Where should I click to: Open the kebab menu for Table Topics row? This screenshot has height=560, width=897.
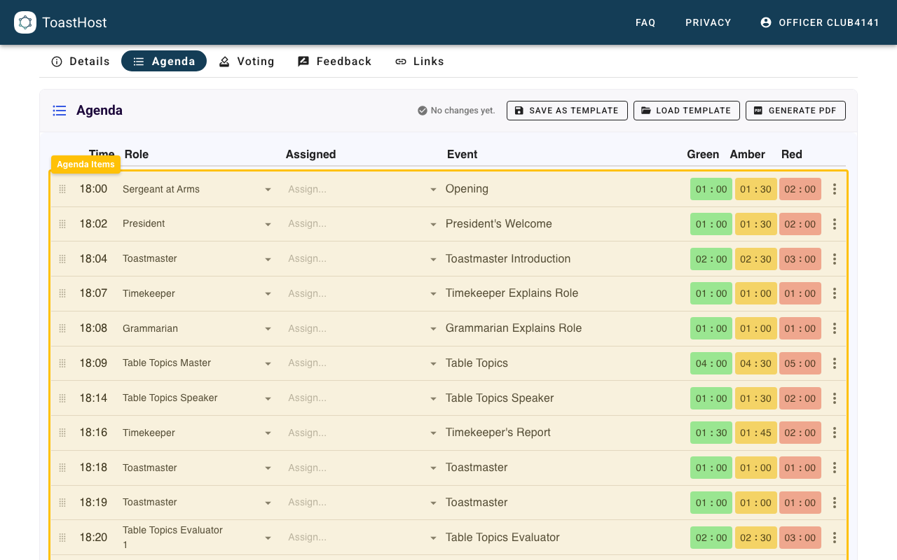pos(834,363)
